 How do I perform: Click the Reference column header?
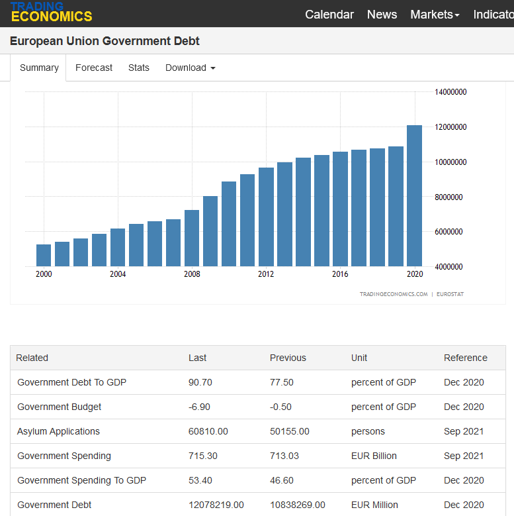click(x=465, y=358)
